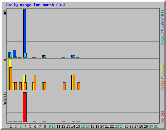
Task: Select the orange Sites bar on day 1
Action: coord(11,79)
